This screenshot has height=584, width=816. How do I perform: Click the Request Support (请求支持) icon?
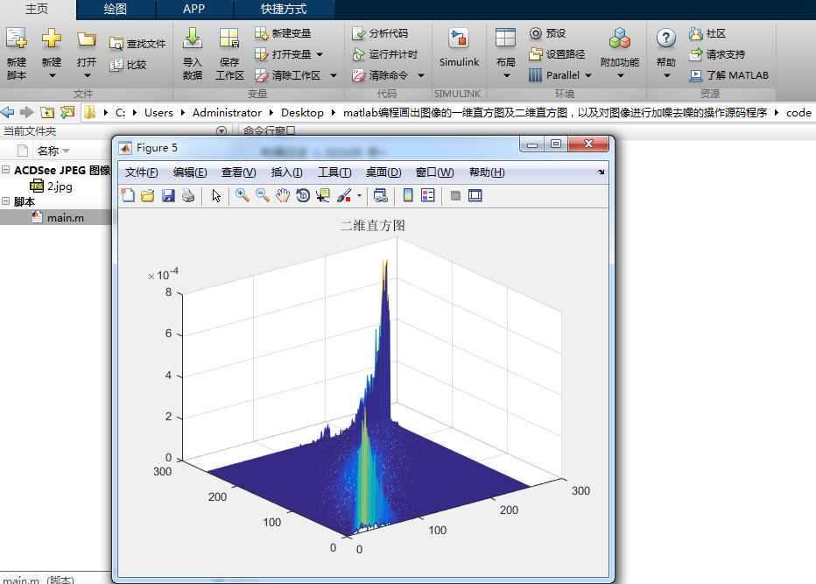point(696,54)
